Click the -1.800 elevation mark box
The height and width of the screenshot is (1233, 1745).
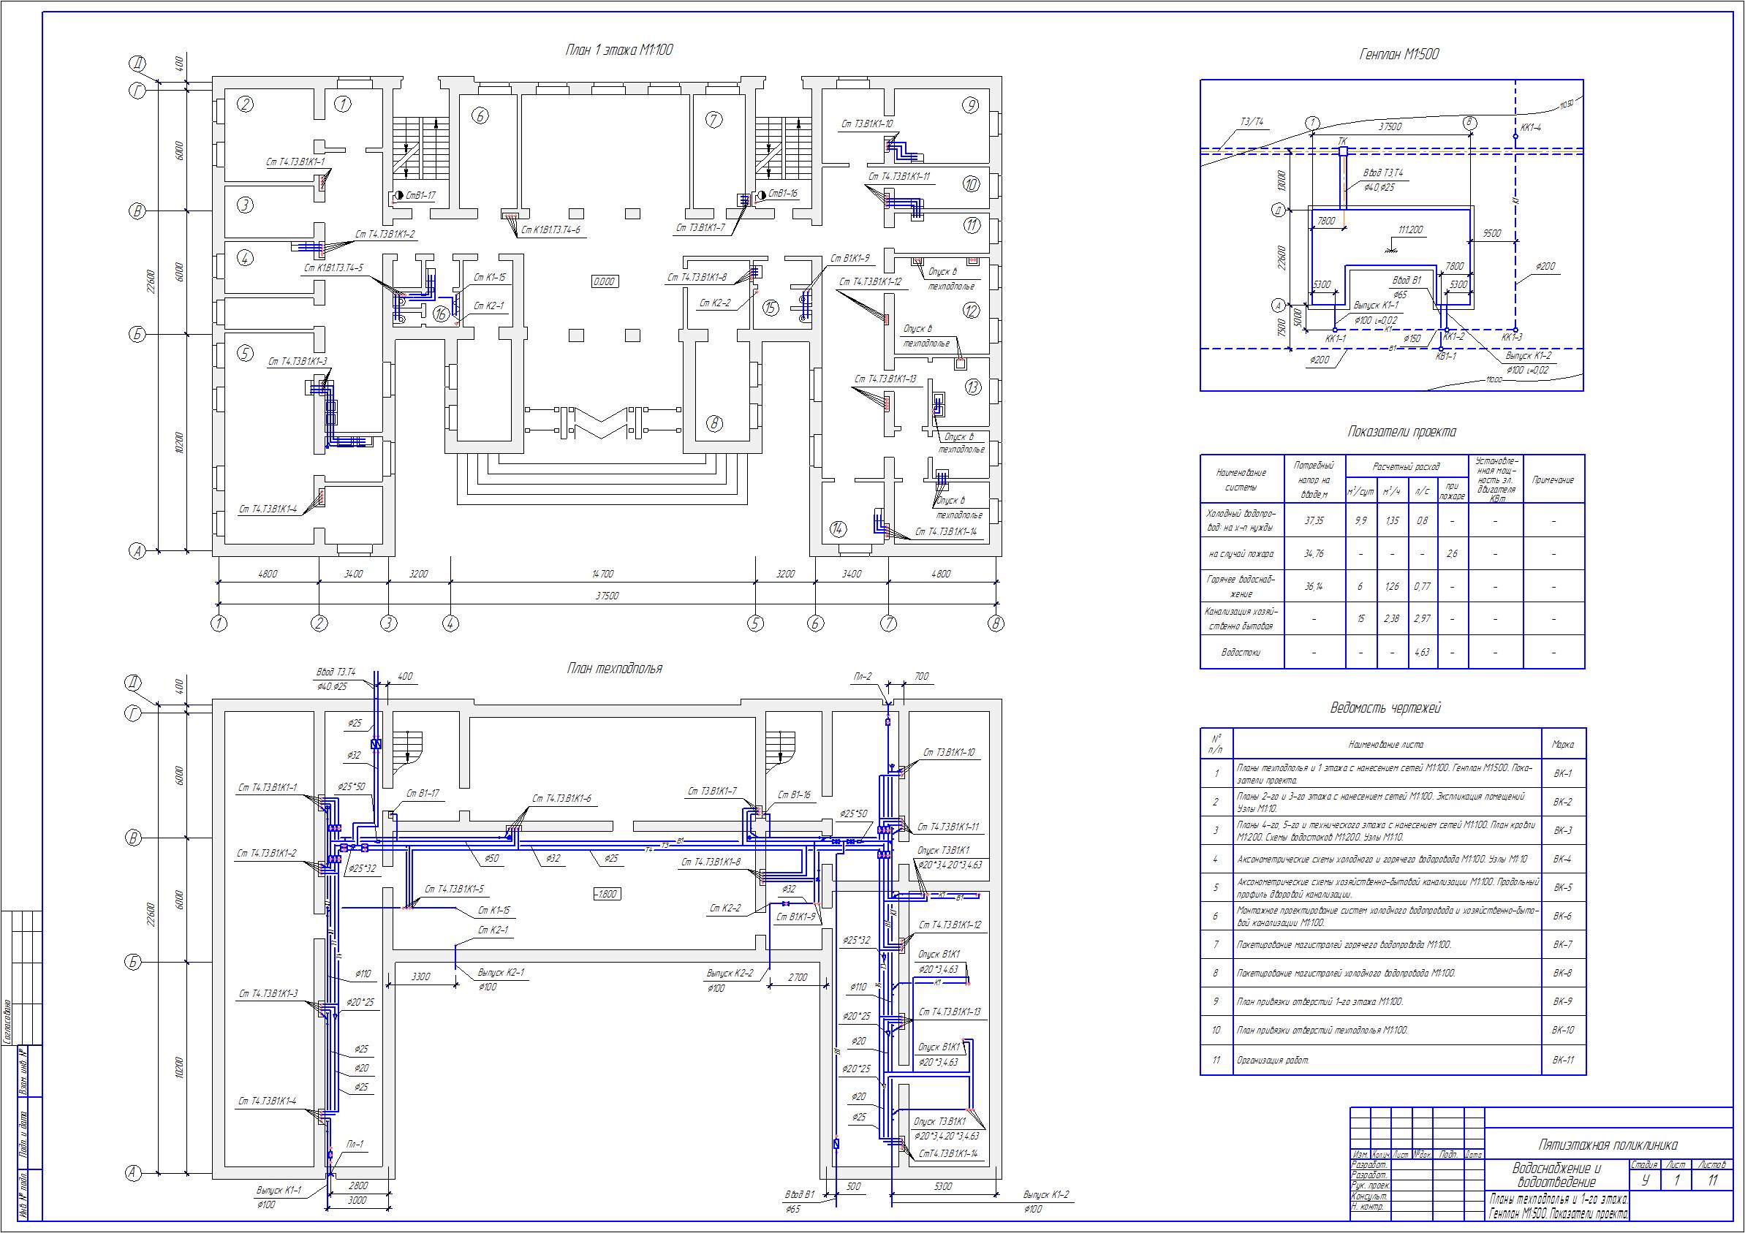point(607,894)
